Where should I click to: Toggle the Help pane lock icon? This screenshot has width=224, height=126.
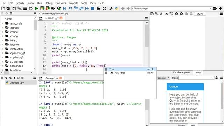point(217,78)
